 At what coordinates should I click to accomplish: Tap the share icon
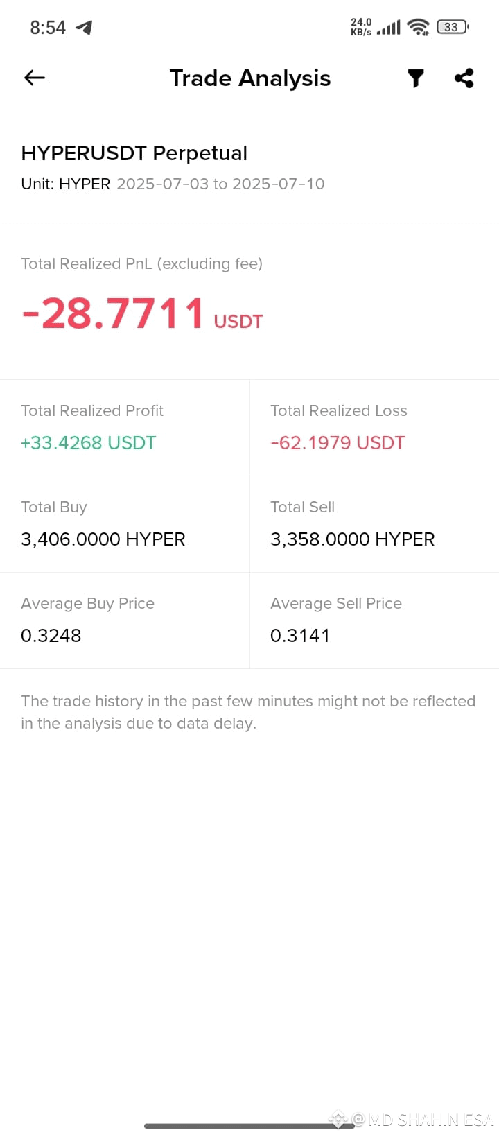click(464, 78)
